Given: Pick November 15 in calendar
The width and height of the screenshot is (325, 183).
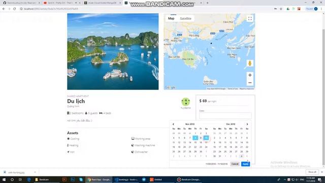Looking at the screenshot, I should (x=195, y=142).
